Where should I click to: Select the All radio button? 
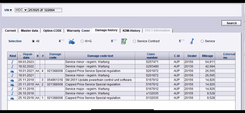point(33,41)
